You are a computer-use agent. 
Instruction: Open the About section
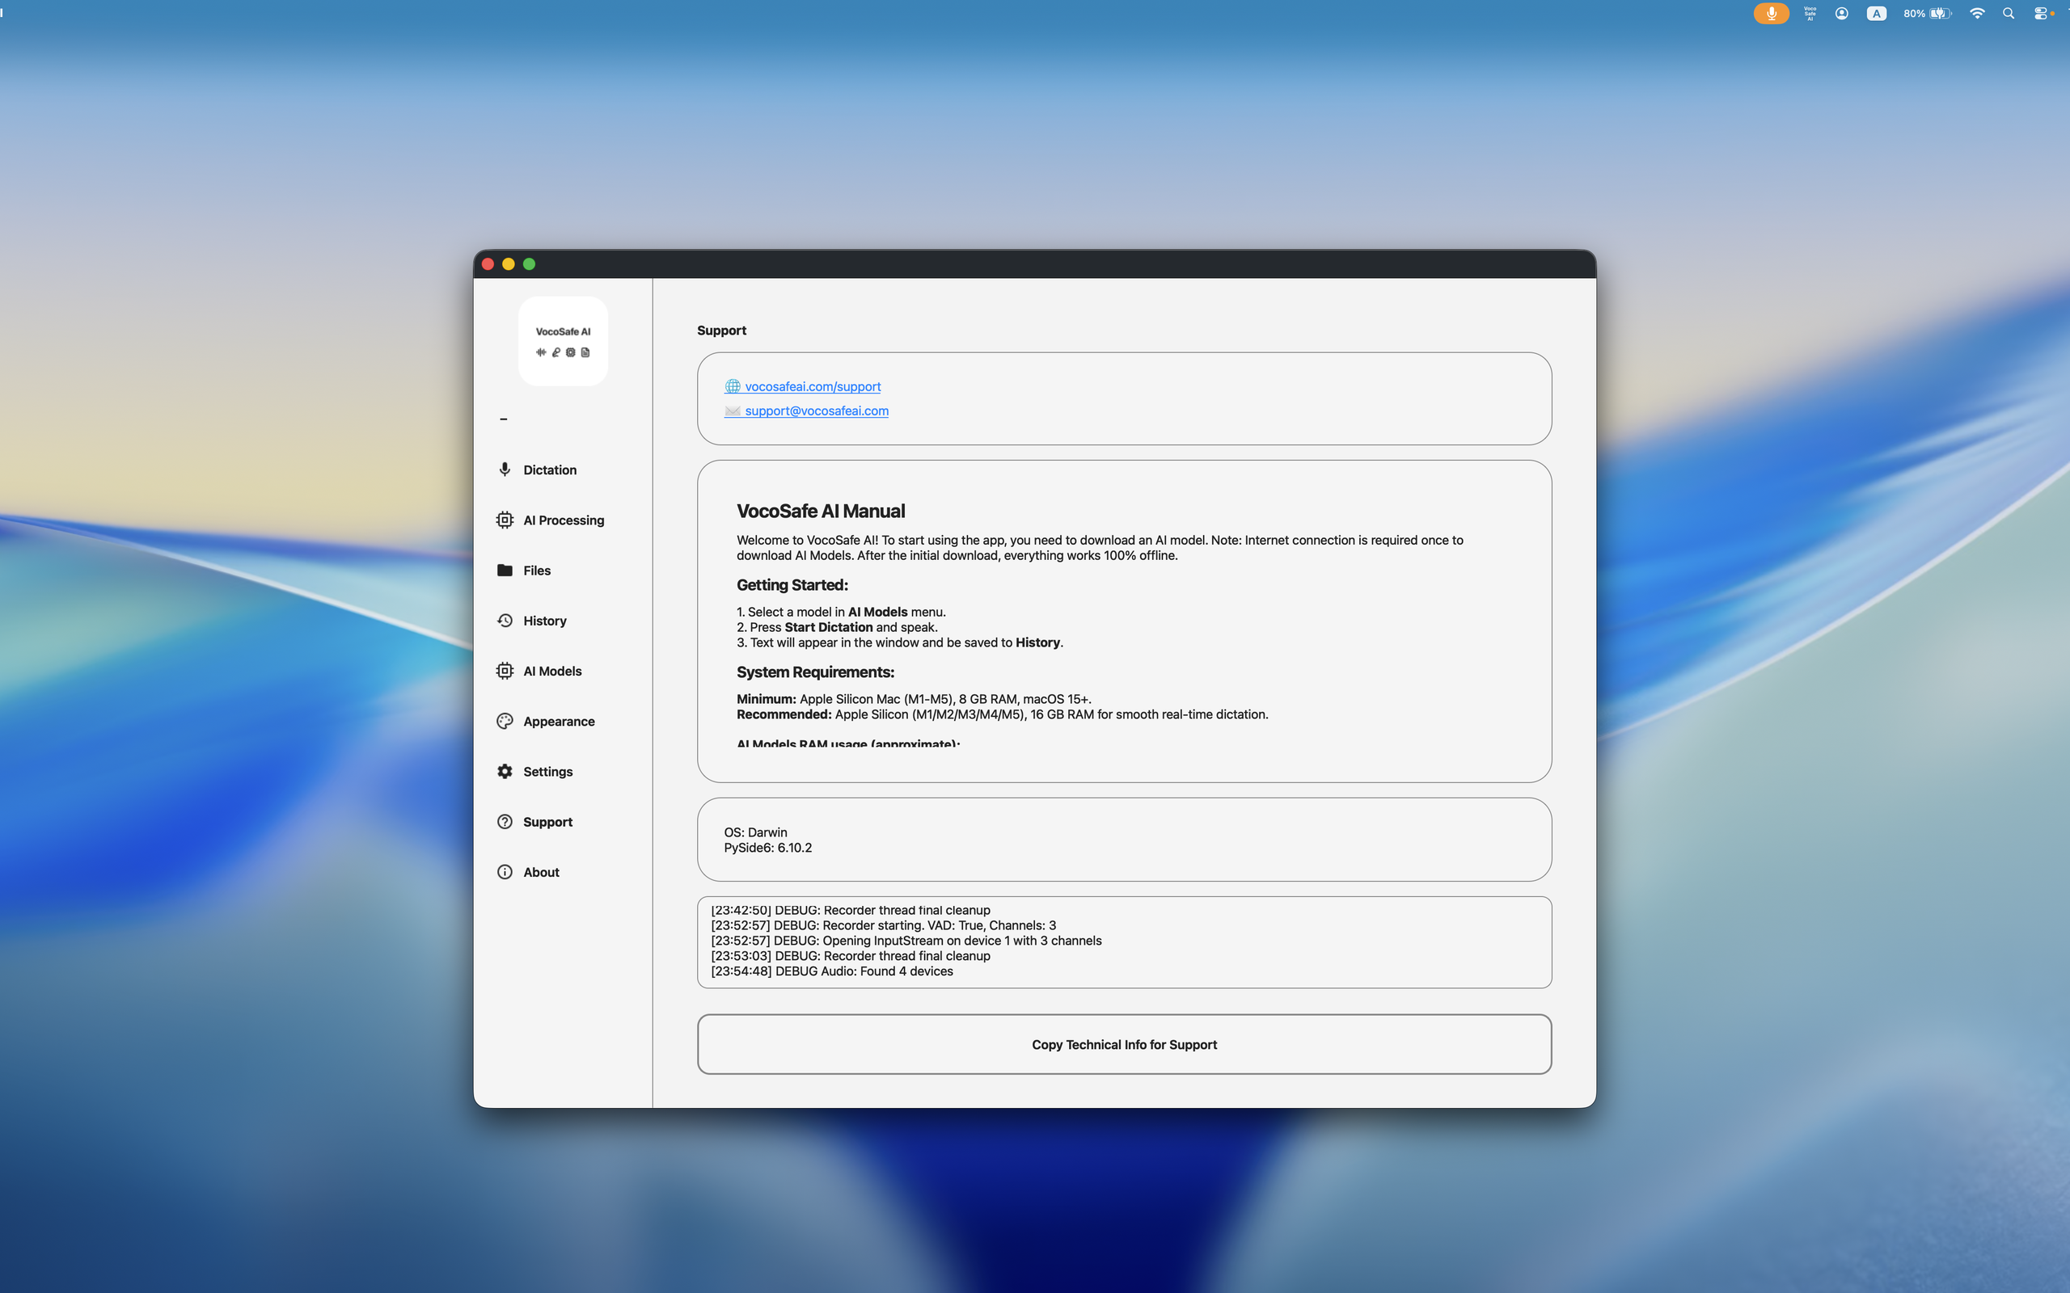point(529,872)
